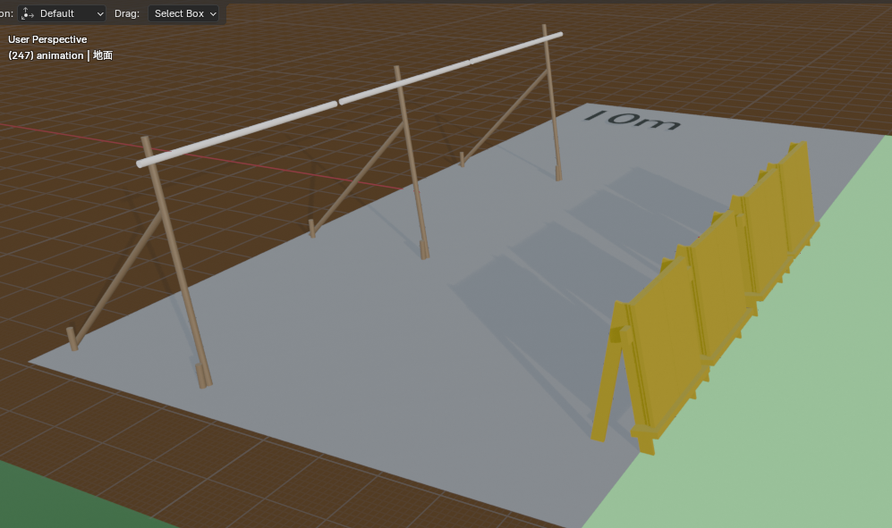Select the middle post's diagonal brace
Viewport: 892px width, 528px height.
click(x=355, y=178)
